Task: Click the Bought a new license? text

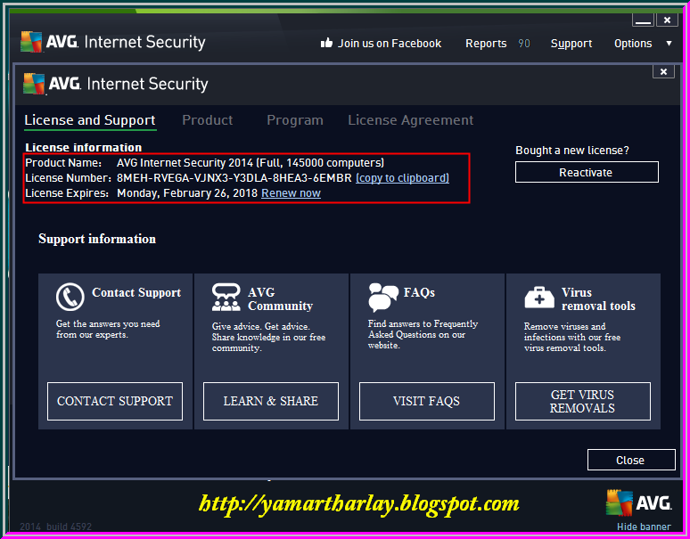Action: coord(572,151)
